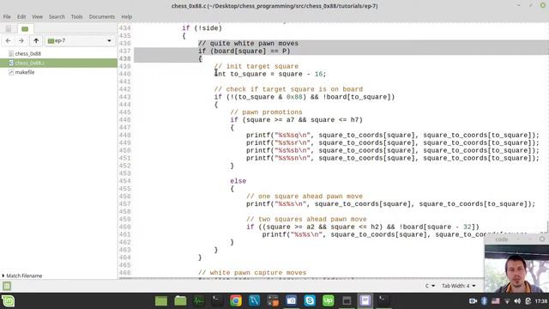Switch to the rightmost terminal taskbar item
Viewport: 549px width, 309px height.
383,301
